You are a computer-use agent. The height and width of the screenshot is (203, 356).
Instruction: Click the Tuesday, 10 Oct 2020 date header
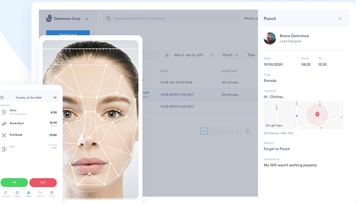tap(28, 97)
